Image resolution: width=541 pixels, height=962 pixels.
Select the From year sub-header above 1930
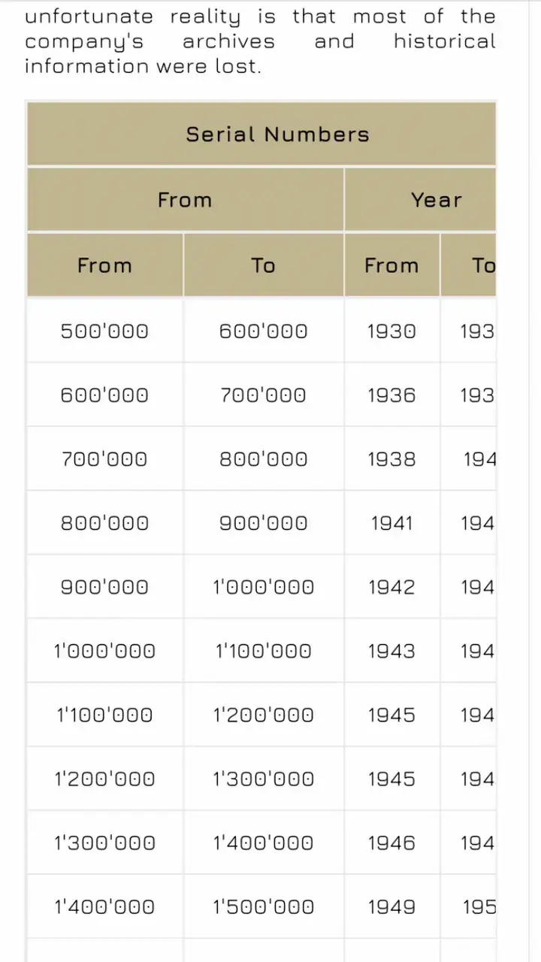pyautogui.click(x=391, y=265)
